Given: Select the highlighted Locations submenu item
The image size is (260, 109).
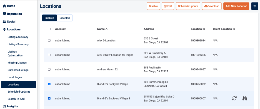Looking at the screenshot, I should [18, 85].
